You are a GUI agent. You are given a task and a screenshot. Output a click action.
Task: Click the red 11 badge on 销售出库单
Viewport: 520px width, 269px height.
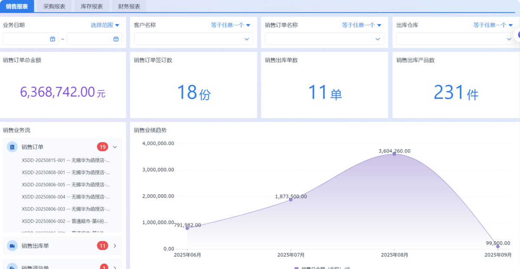103,246
